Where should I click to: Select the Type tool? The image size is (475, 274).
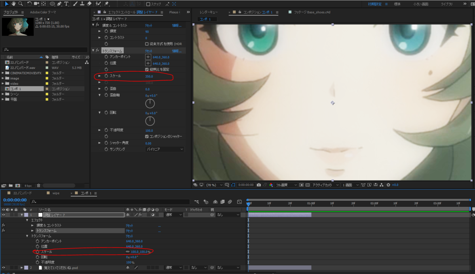[66, 4]
